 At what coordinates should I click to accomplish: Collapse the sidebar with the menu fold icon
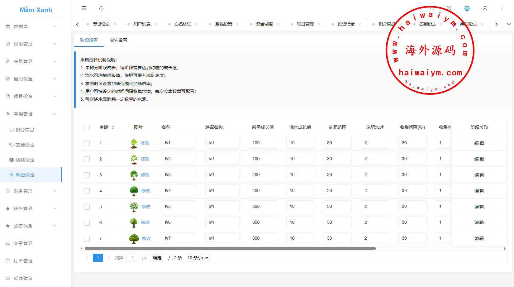pos(84,8)
